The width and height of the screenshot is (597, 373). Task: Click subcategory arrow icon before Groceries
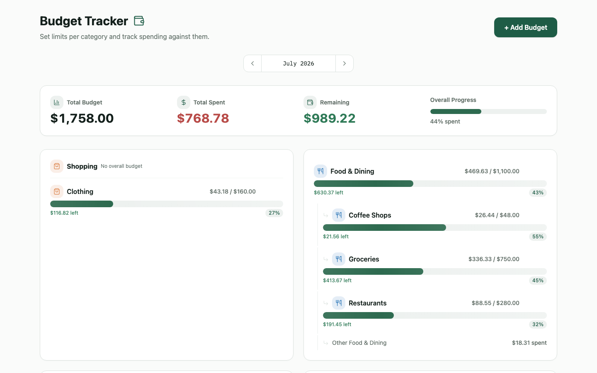tap(326, 259)
